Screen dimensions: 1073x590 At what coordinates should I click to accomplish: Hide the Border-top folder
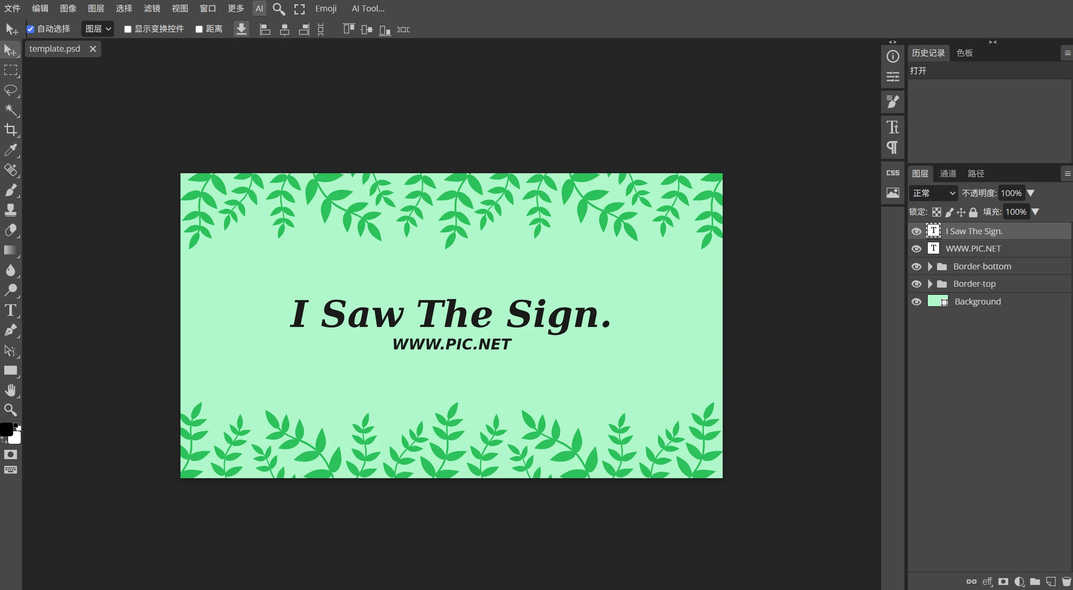[916, 284]
